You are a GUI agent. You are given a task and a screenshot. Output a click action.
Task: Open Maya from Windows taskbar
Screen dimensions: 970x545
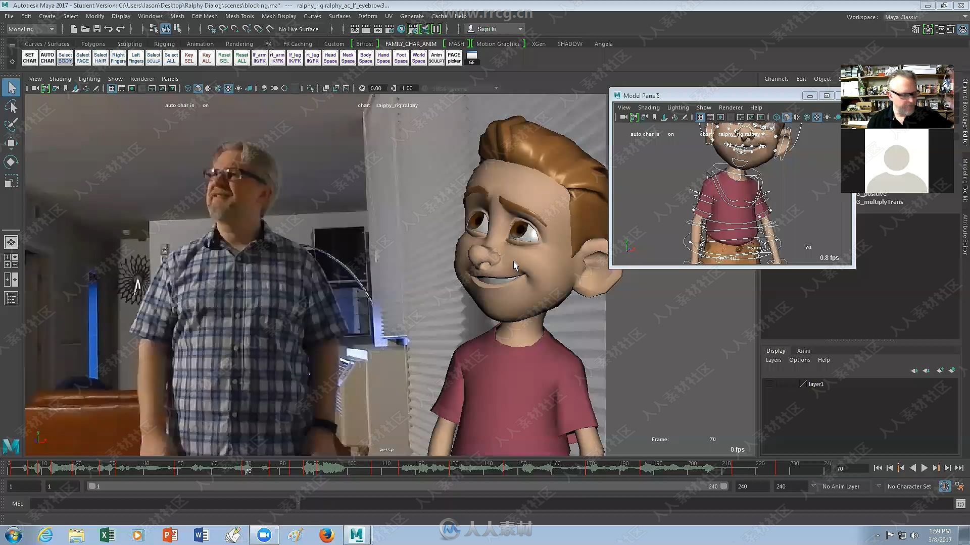point(357,534)
